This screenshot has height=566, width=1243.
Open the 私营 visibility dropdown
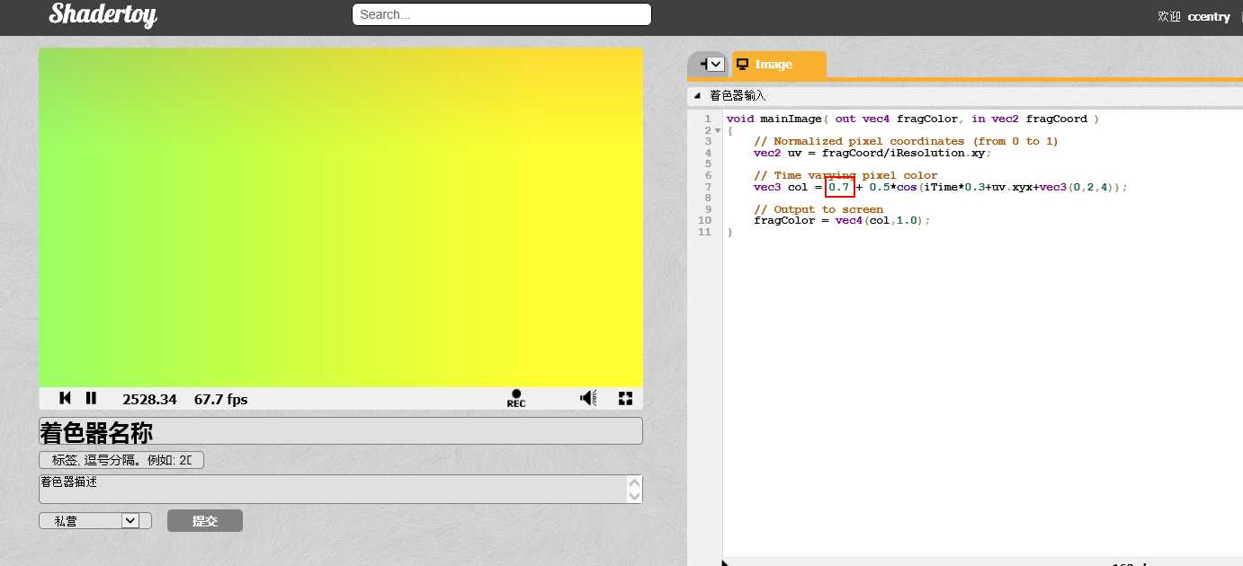coord(95,521)
